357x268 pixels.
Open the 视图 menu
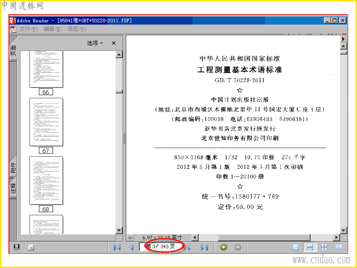pos(77,29)
